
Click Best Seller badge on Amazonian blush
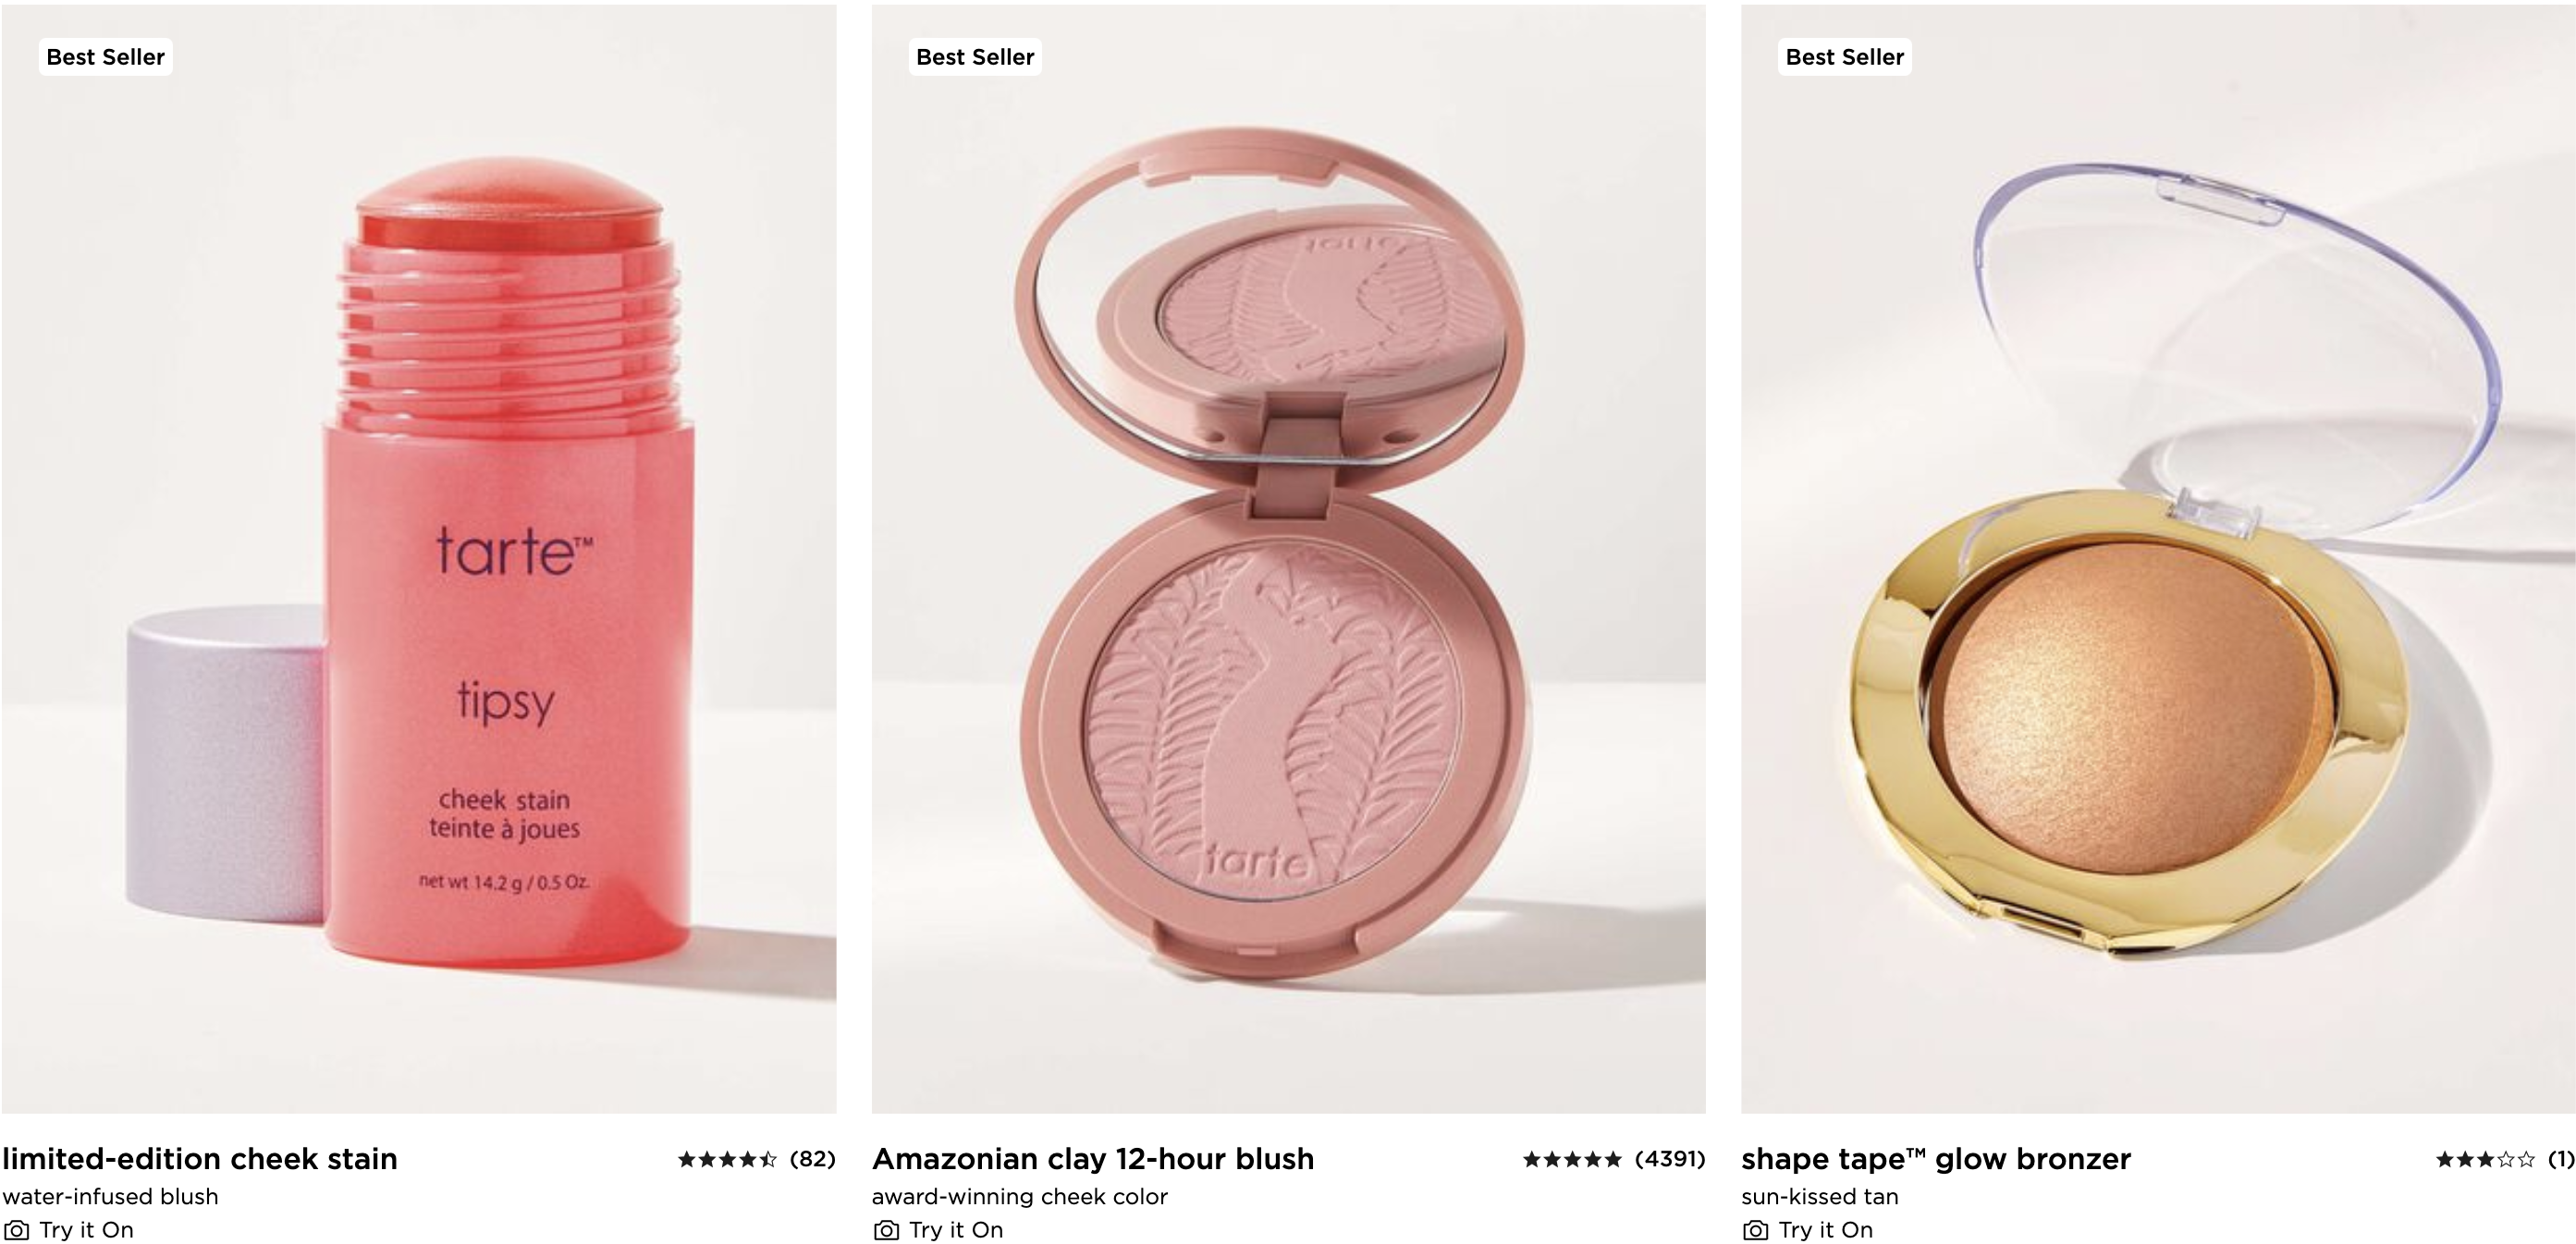click(975, 57)
